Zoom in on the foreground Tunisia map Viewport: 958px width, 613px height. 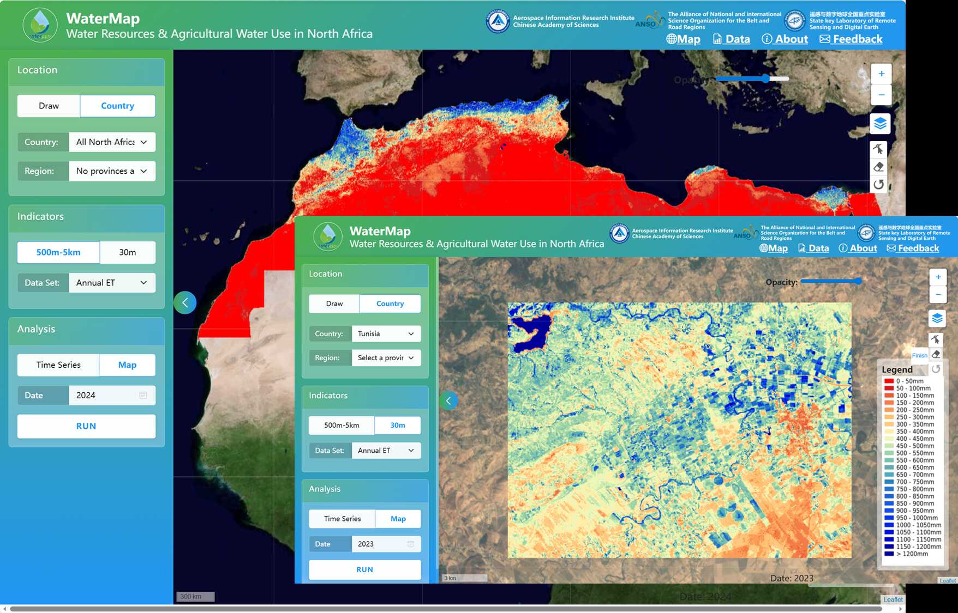pos(938,277)
